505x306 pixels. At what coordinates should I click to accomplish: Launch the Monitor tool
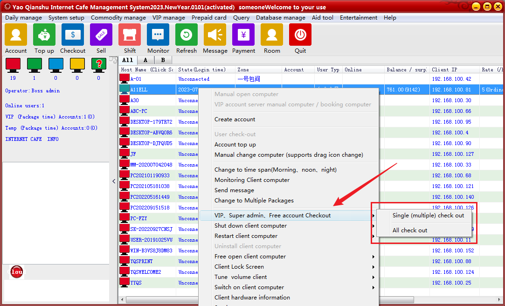click(x=158, y=35)
